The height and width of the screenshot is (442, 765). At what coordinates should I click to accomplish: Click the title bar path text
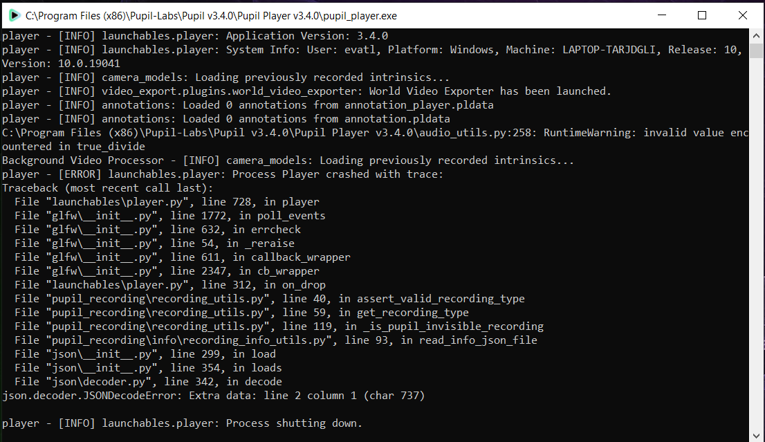[211, 16]
